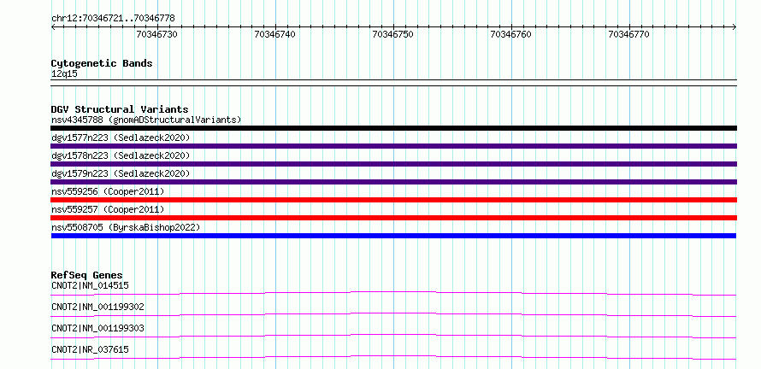Click the 12q15 band label
The image size is (761, 369).
click(64, 74)
